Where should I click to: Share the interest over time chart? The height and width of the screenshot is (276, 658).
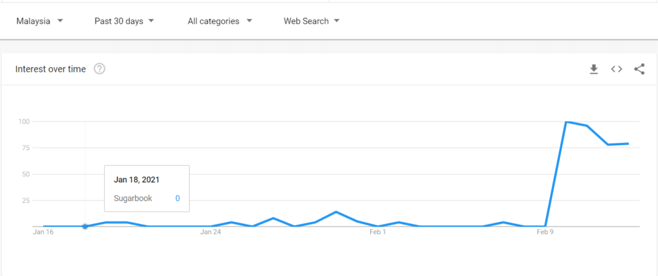click(x=639, y=69)
